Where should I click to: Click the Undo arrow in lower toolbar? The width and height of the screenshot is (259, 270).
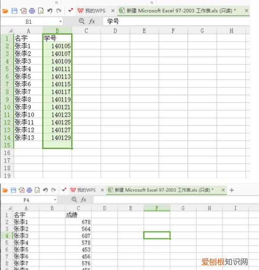click(x=45, y=190)
